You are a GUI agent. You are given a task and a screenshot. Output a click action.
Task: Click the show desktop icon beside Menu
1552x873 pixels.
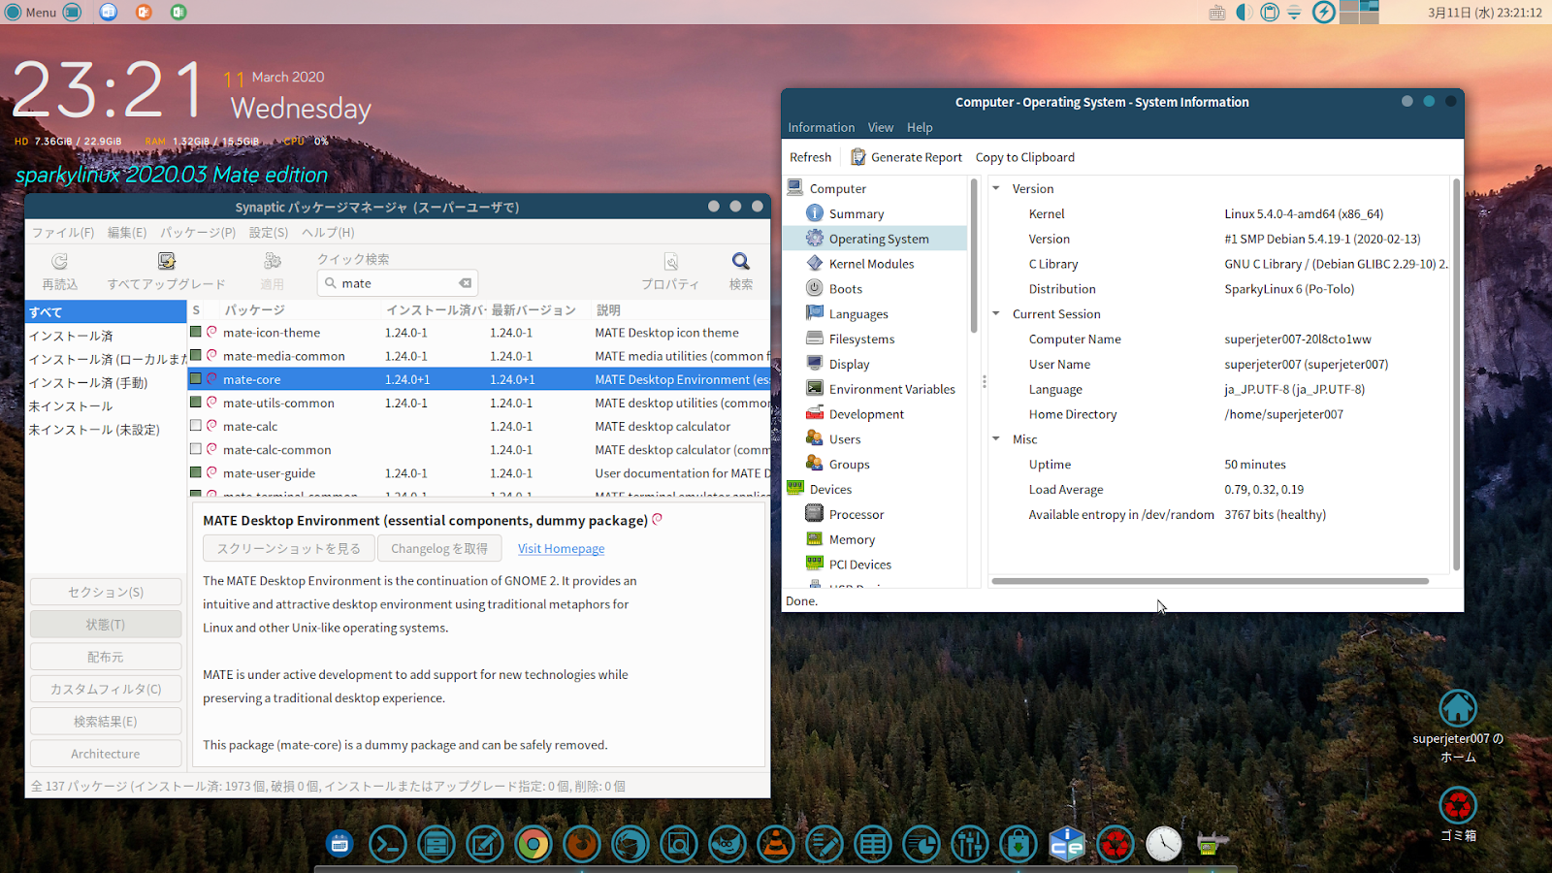click(x=73, y=12)
